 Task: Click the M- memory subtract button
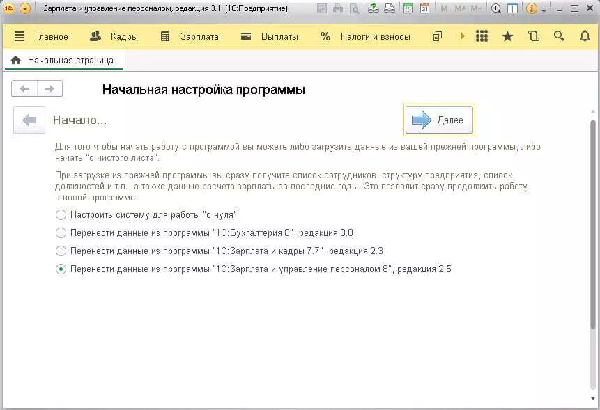[476, 8]
